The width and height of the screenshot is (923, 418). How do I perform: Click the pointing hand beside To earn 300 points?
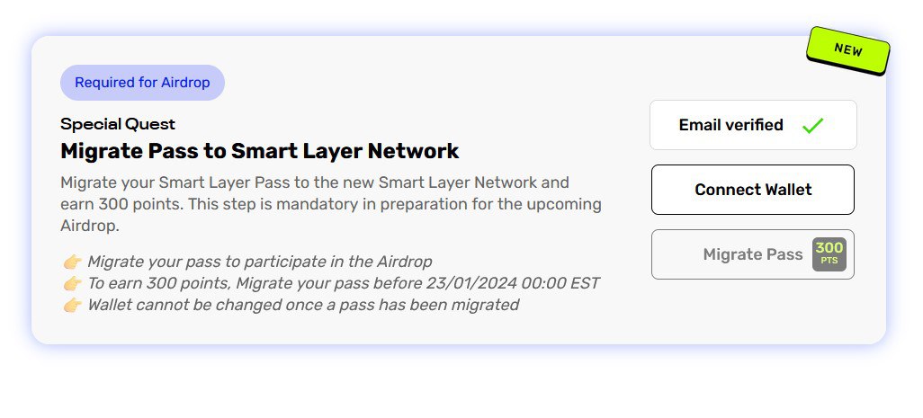(x=72, y=283)
